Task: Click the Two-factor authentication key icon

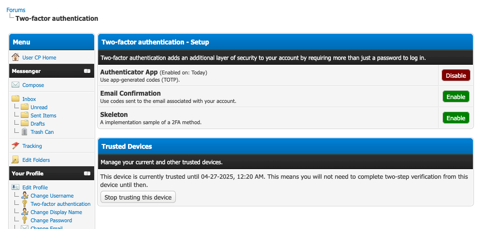Action: pyautogui.click(x=25, y=204)
